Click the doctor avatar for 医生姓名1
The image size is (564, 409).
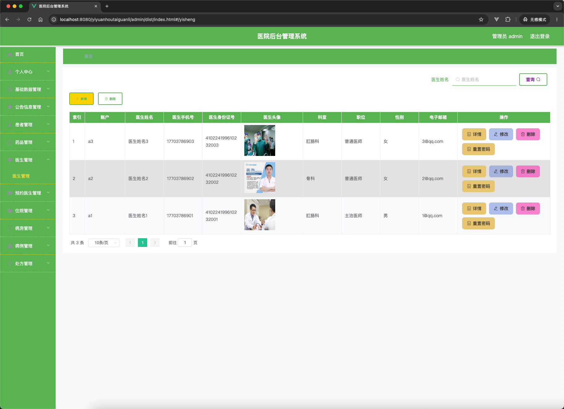[x=260, y=215]
